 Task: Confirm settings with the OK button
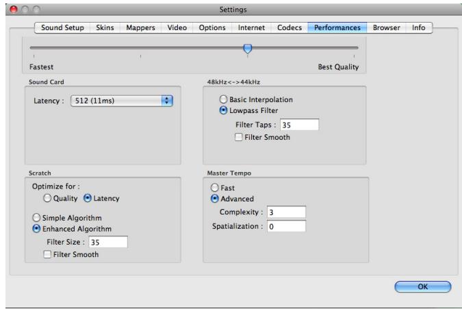(x=422, y=286)
